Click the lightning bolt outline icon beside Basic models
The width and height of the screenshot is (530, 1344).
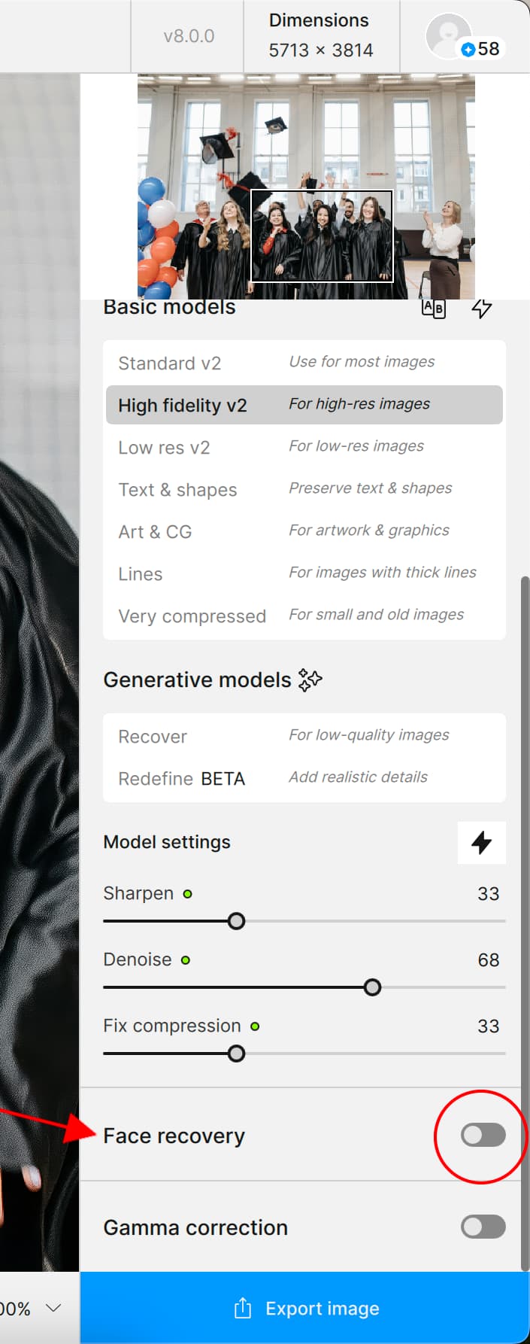(x=481, y=308)
